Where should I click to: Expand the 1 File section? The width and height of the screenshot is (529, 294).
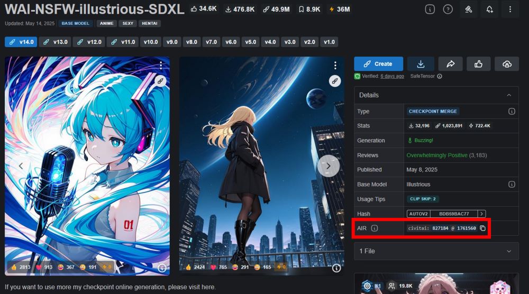click(x=508, y=251)
